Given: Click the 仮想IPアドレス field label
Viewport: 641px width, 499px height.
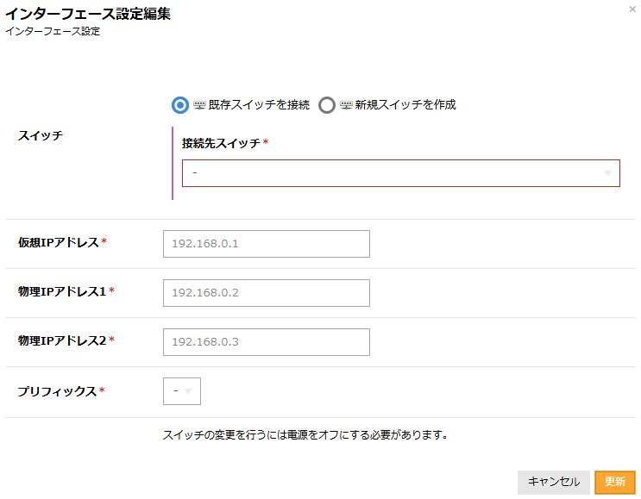Looking at the screenshot, I should coord(59,242).
